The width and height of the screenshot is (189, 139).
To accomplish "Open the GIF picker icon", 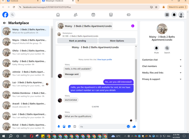I will pos(75,127).
